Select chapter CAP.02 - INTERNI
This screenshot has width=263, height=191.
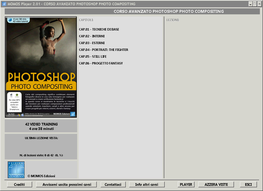pos(92,36)
